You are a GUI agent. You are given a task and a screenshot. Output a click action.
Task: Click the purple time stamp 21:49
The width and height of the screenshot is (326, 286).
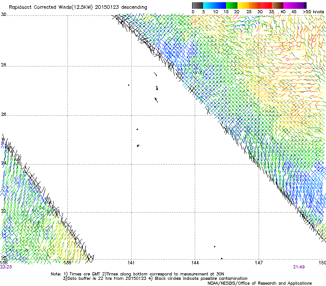[x=299, y=267]
